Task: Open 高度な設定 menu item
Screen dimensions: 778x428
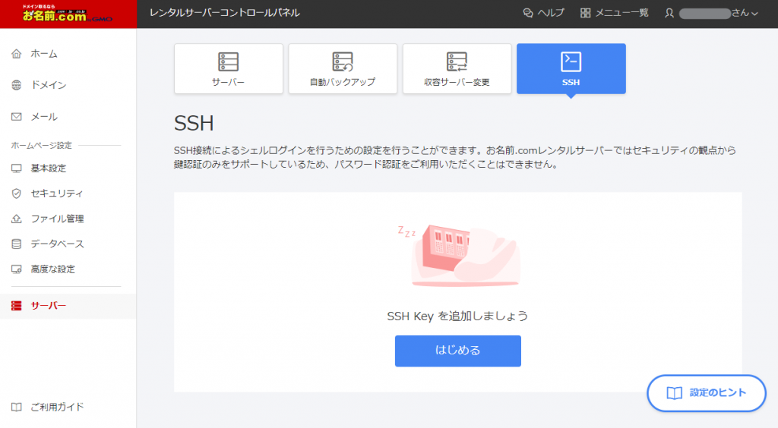Action: click(x=52, y=269)
